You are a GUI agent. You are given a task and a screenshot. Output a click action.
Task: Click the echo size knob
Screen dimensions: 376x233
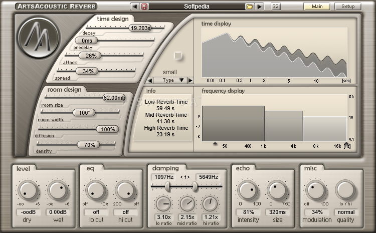(277, 190)
